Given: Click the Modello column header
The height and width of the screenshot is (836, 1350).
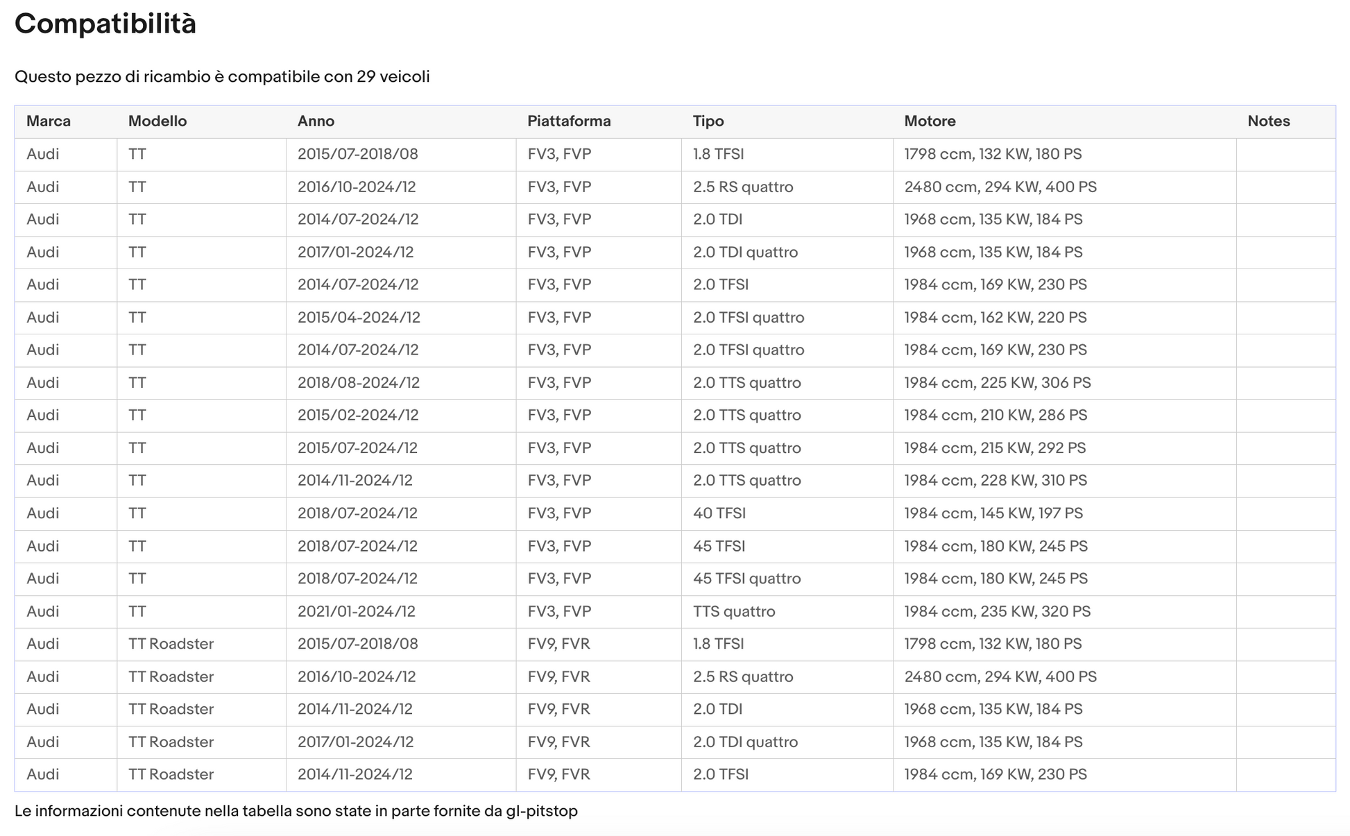Looking at the screenshot, I should 157,121.
